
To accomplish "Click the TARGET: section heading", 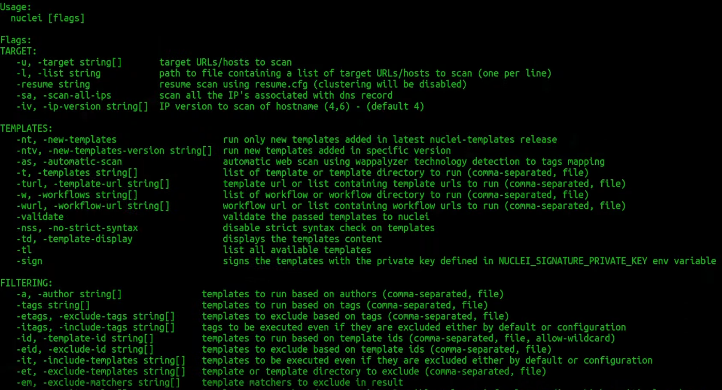I will 18,51.
